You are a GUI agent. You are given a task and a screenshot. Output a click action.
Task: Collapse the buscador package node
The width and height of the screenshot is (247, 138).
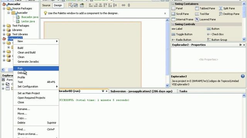point(8,13)
